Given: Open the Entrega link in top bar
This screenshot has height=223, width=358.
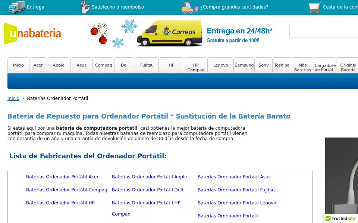Looking at the screenshot, I should pyautogui.click(x=35, y=7).
